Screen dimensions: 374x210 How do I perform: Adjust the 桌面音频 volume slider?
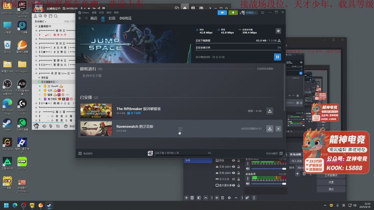pos(268,183)
